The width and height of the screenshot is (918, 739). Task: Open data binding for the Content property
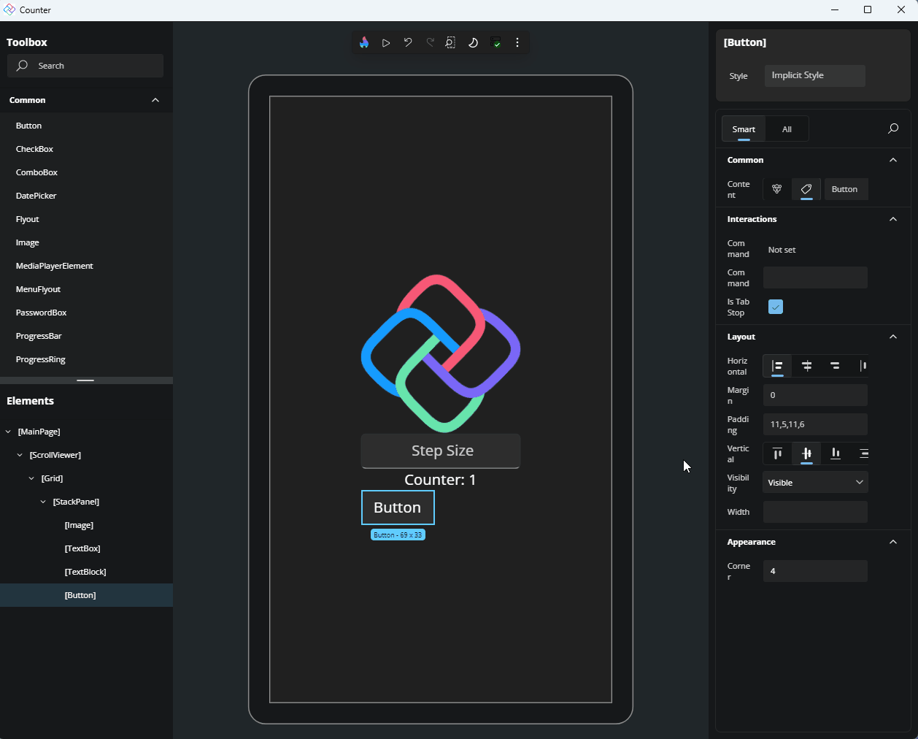pos(776,189)
